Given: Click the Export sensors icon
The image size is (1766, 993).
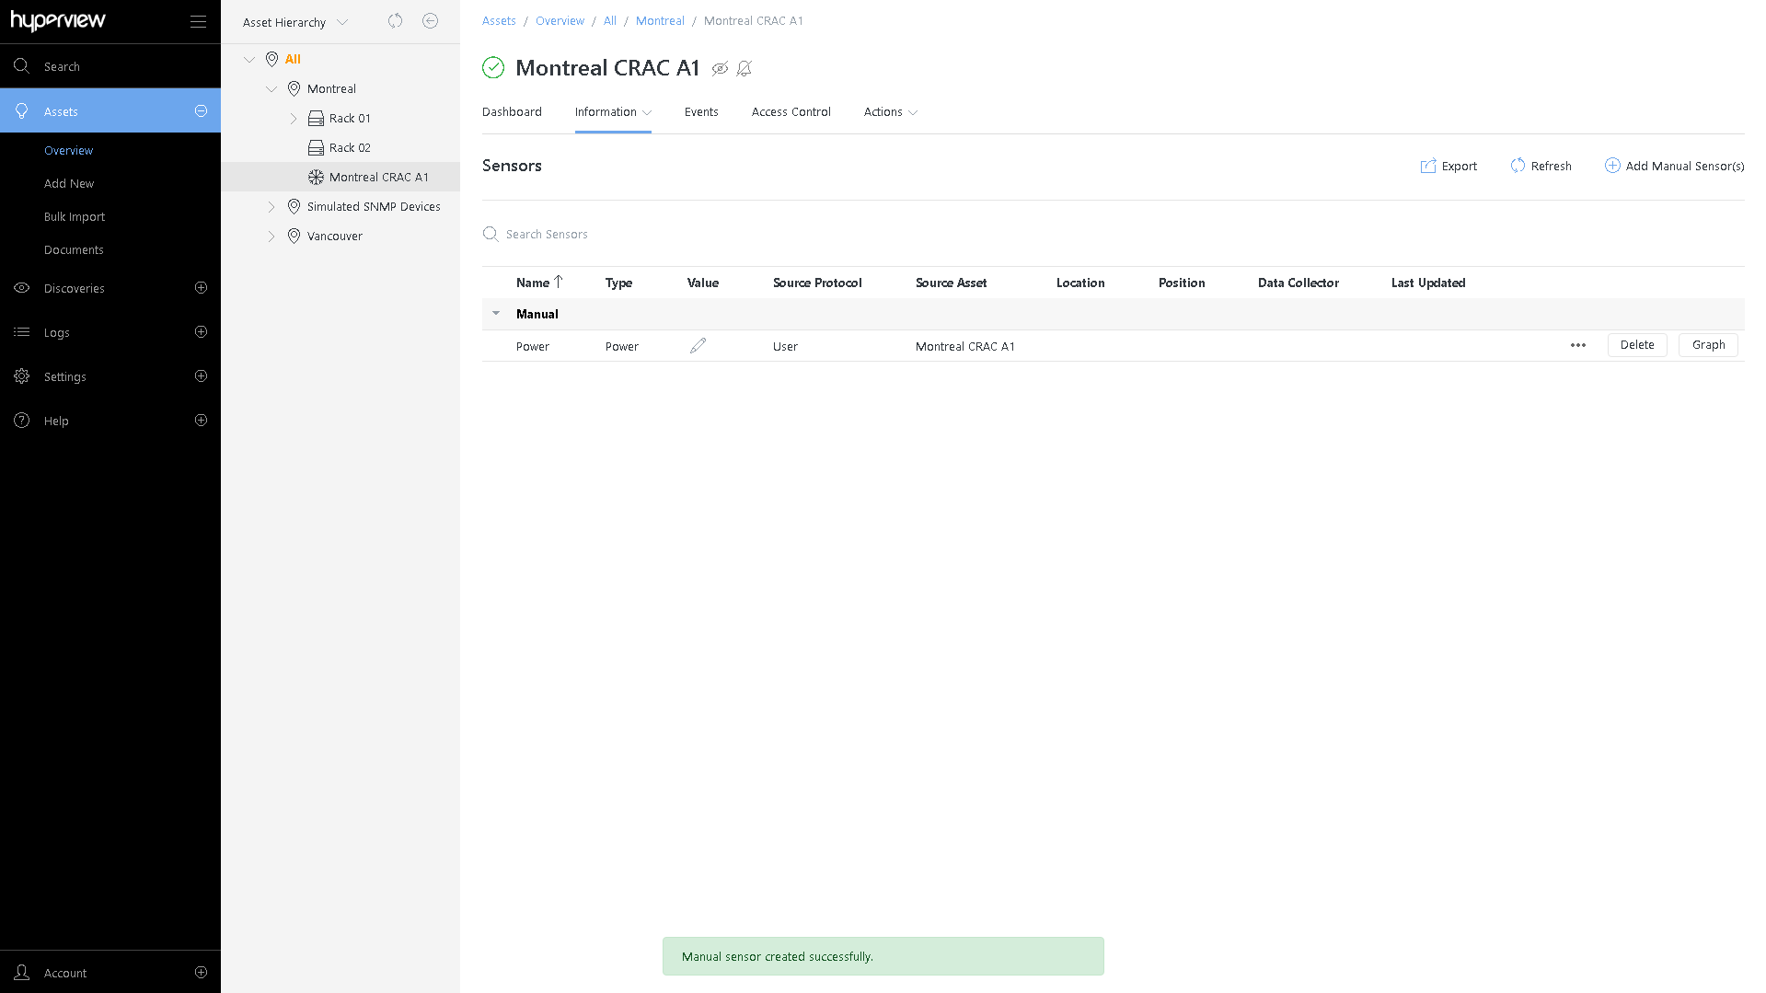Looking at the screenshot, I should point(1428,166).
